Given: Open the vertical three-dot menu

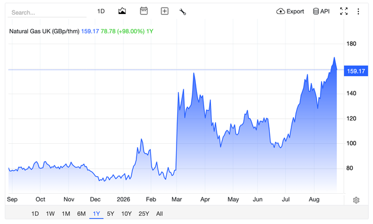Looking at the screenshot, I should (x=358, y=12).
